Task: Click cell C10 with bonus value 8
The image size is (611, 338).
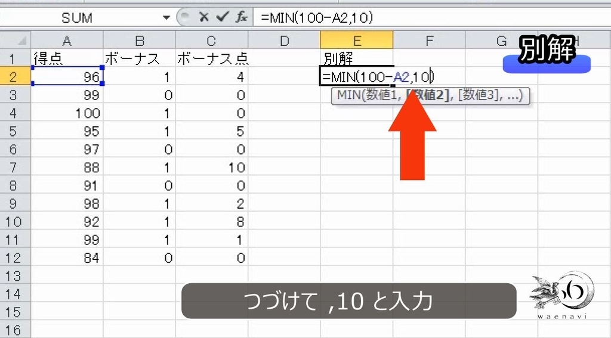Action: pos(212,222)
